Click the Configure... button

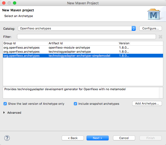point(150,28)
